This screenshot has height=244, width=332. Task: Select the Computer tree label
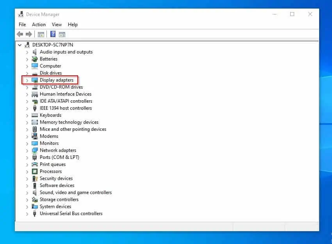pos(50,66)
